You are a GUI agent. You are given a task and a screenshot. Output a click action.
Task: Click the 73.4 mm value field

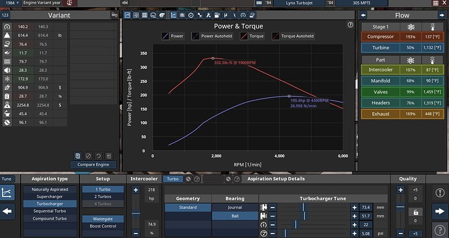pos(366,208)
